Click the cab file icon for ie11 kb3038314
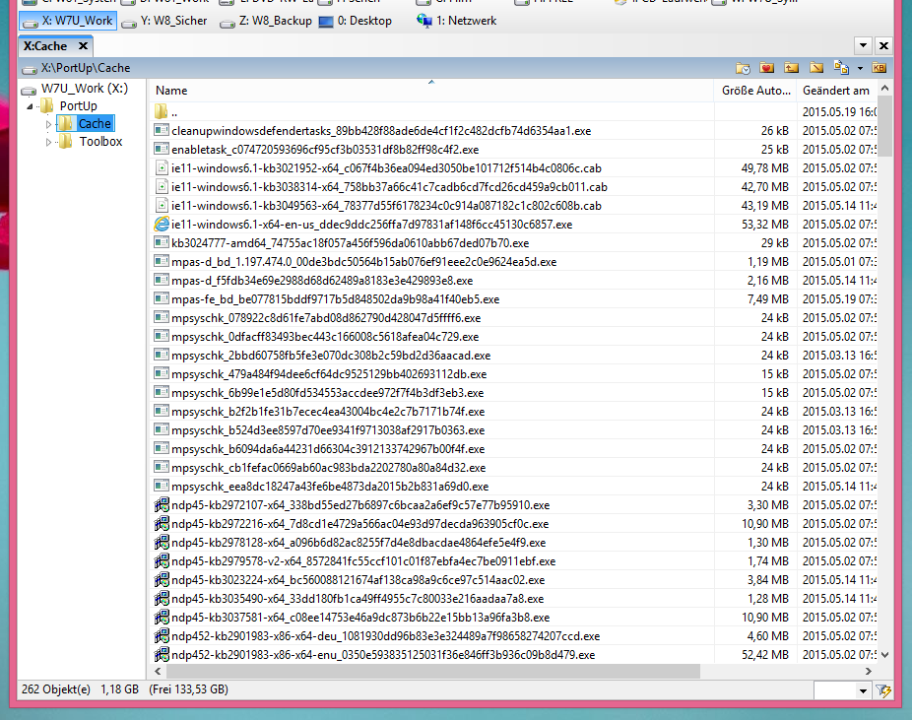Screen dimensions: 912x720 [162, 187]
